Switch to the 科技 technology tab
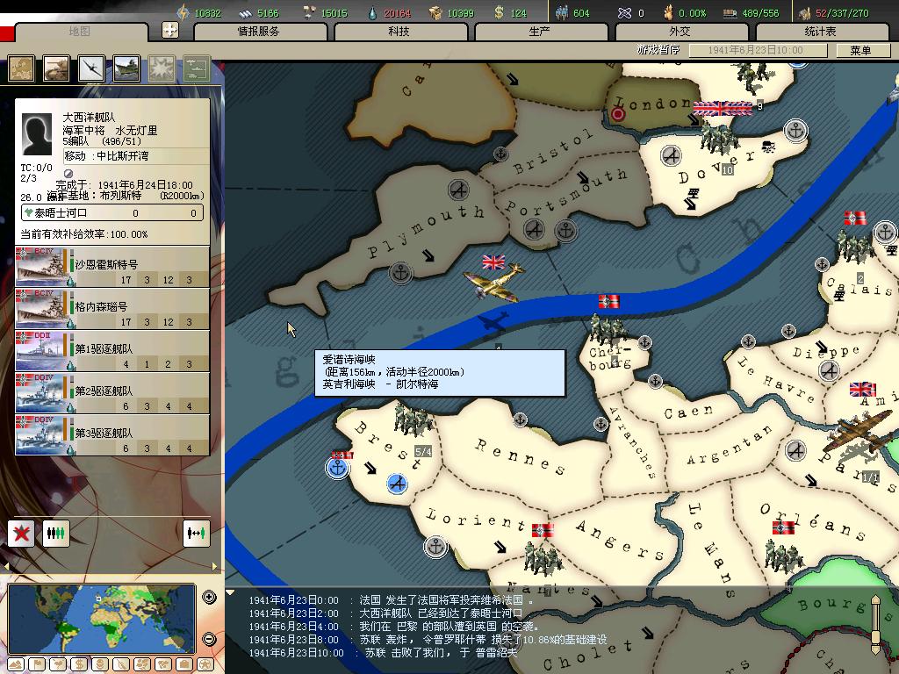 coord(400,32)
